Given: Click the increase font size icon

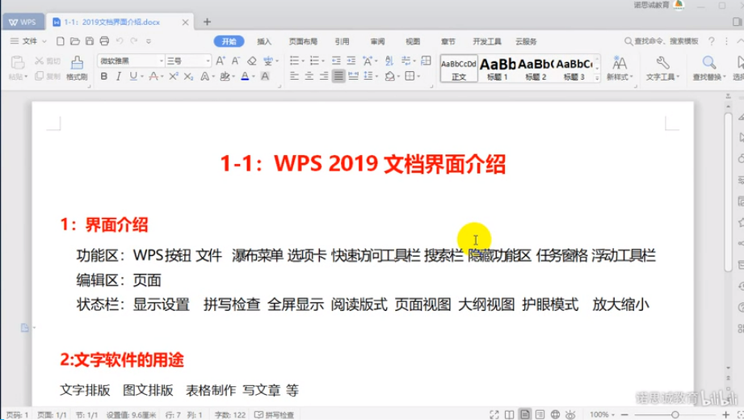Looking at the screenshot, I should click(221, 61).
